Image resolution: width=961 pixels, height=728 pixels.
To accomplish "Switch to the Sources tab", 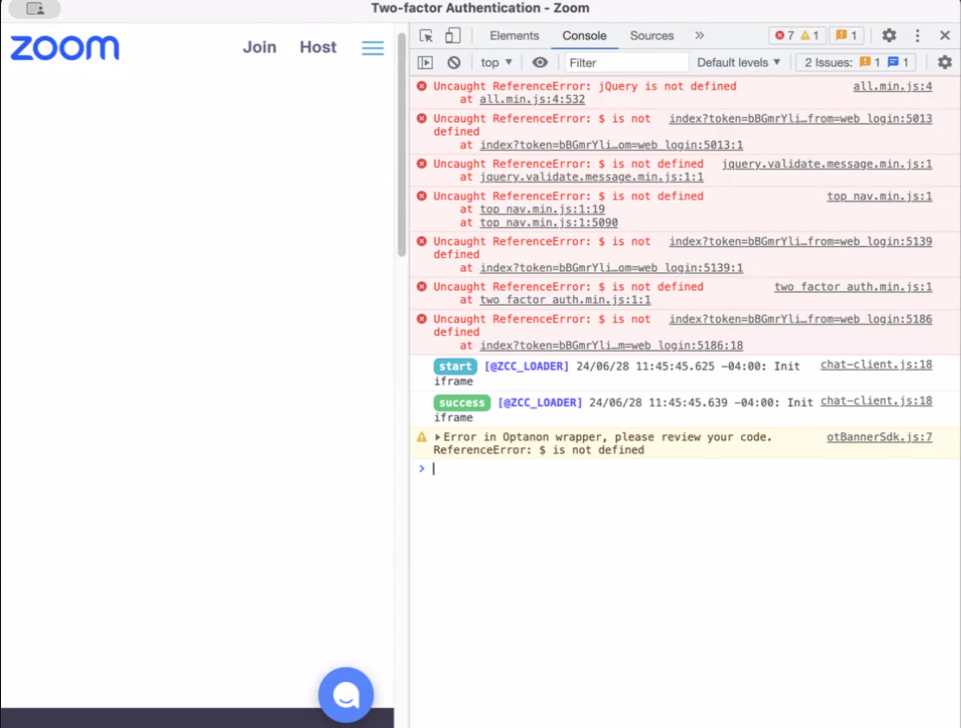I will click(x=651, y=36).
